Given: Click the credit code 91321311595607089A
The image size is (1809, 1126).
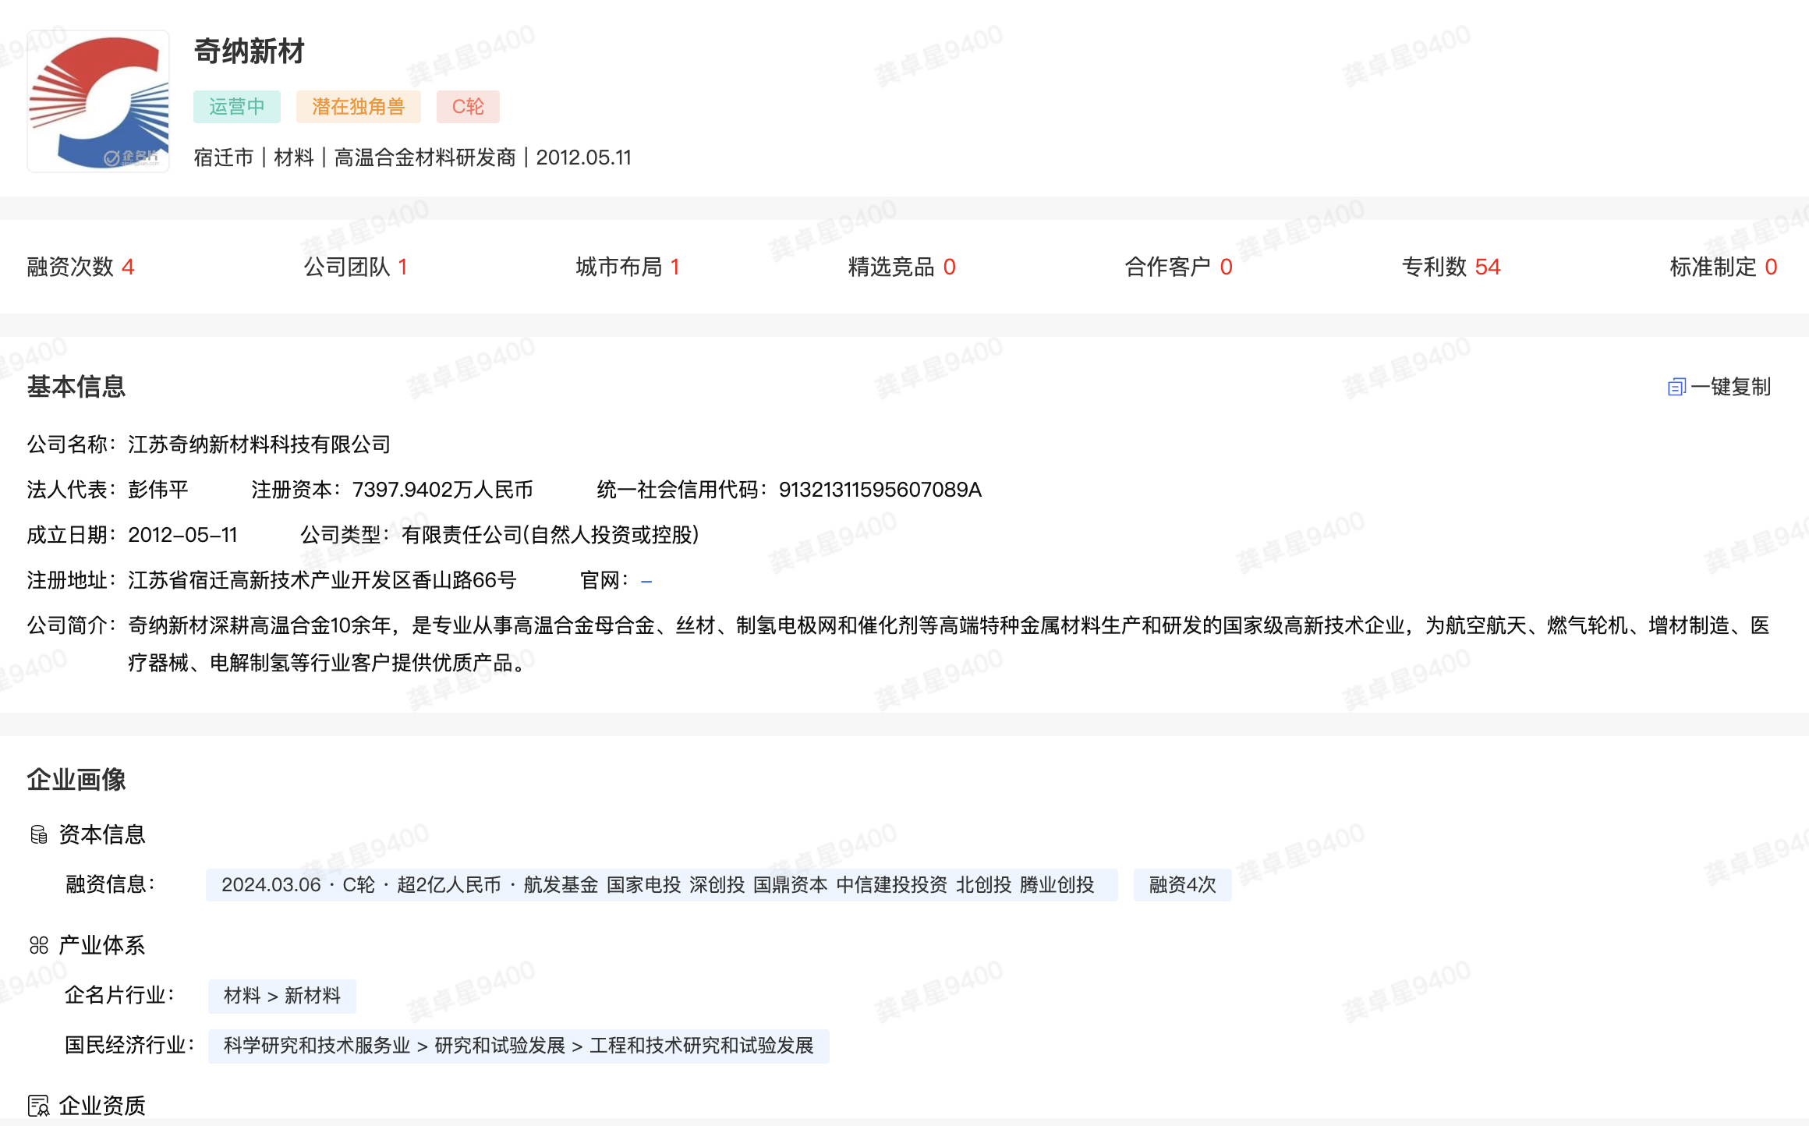Looking at the screenshot, I should (x=880, y=490).
